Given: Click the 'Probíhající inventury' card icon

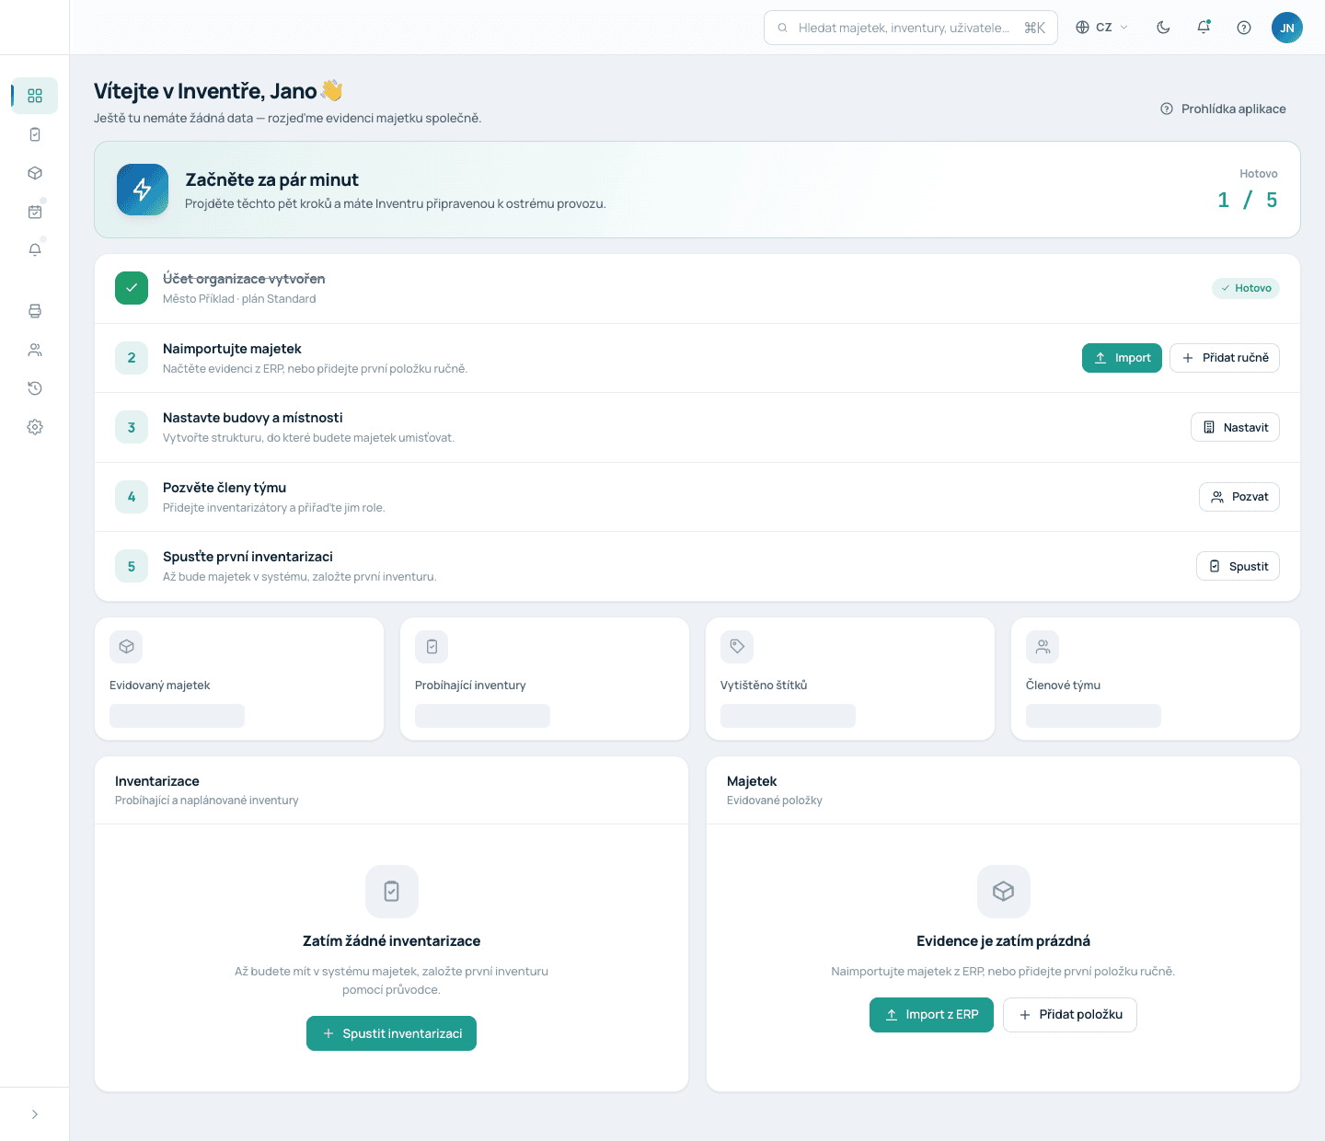Looking at the screenshot, I should pyautogui.click(x=432, y=647).
